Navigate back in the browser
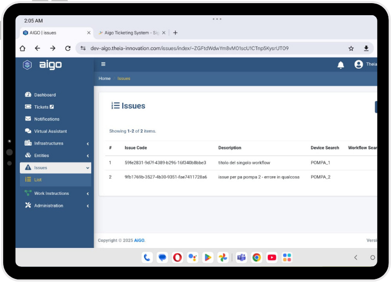This screenshot has width=391, height=282. [37, 48]
